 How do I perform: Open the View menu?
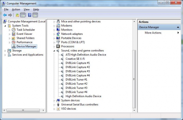coord(27,9)
